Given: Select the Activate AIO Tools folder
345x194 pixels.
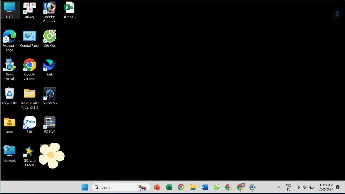Looking at the screenshot, I should 30,94.
